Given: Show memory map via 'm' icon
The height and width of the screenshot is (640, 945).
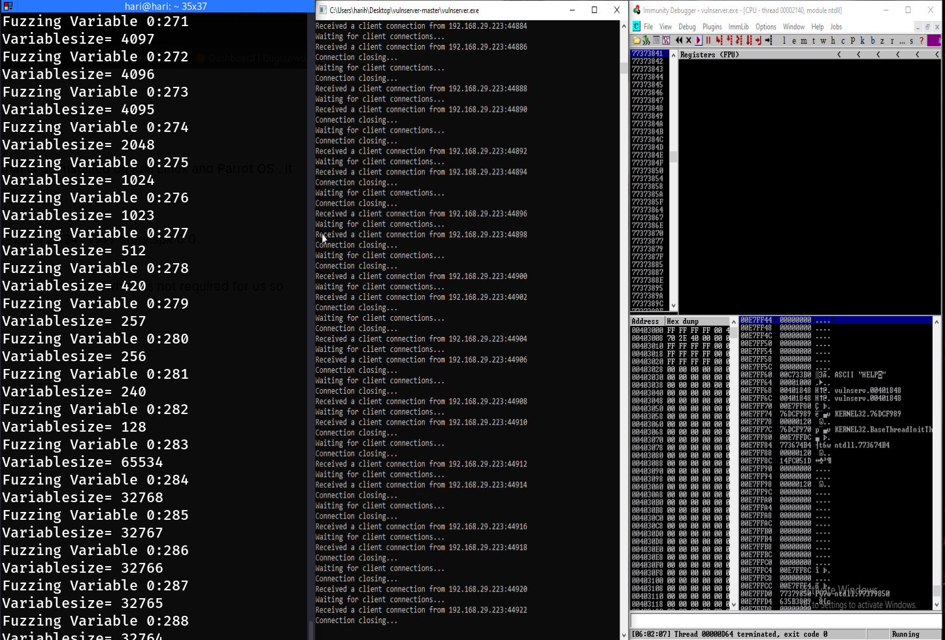Looking at the screenshot, I should pos(804,40).
